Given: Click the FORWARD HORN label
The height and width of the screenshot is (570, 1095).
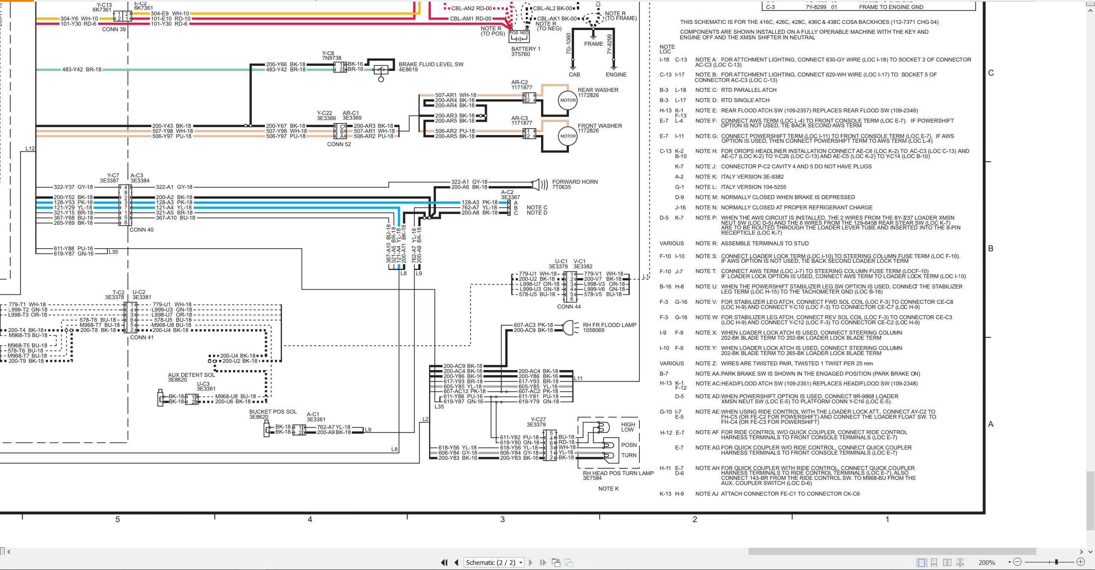Looking at the screenshot, I should point(575,182).
